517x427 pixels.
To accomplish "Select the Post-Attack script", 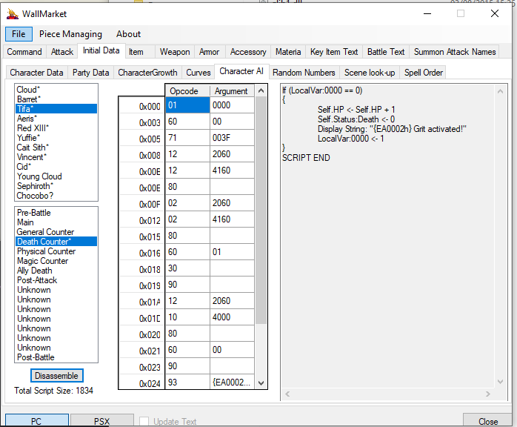I will click(x=56, y=280).
